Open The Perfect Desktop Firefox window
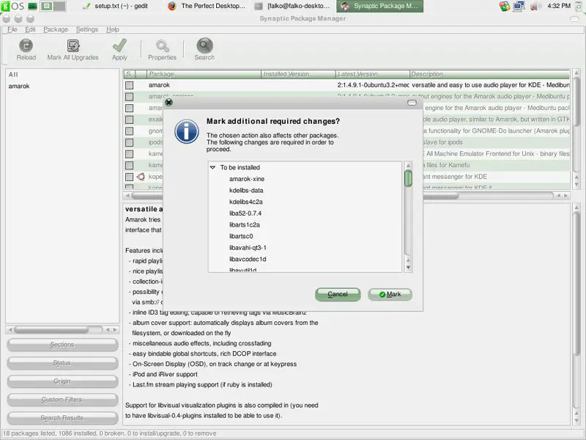The width and height of the screenshot is (586, 440). pyautogui.click(x=207, y=6)
